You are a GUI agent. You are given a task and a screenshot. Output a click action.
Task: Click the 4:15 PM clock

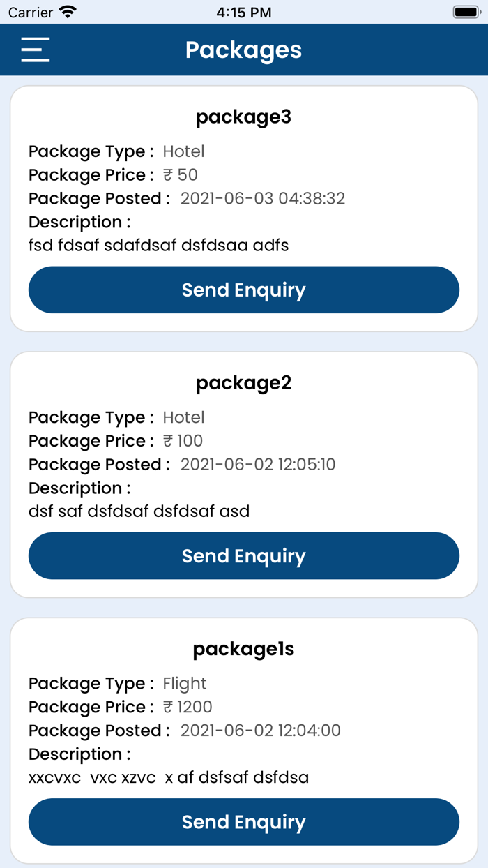243,11
